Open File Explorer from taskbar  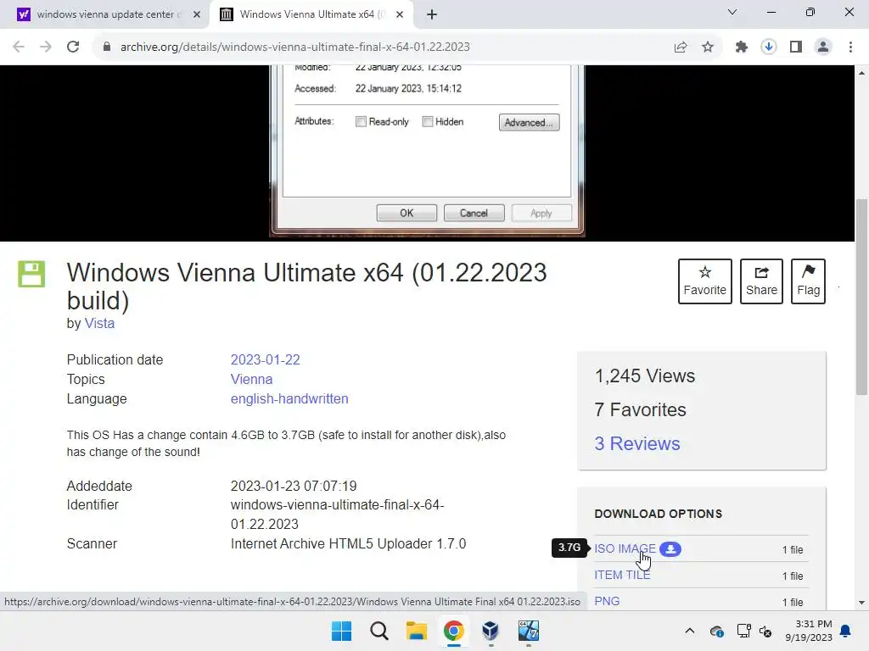[x=416, y=631]
